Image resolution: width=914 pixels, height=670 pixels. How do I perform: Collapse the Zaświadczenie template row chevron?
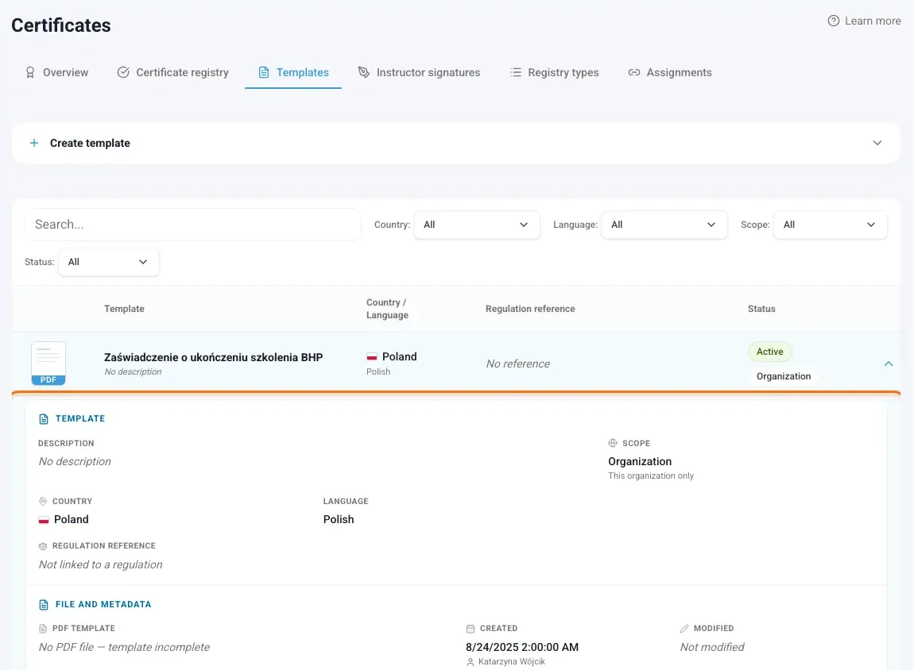tap(889, 364)
